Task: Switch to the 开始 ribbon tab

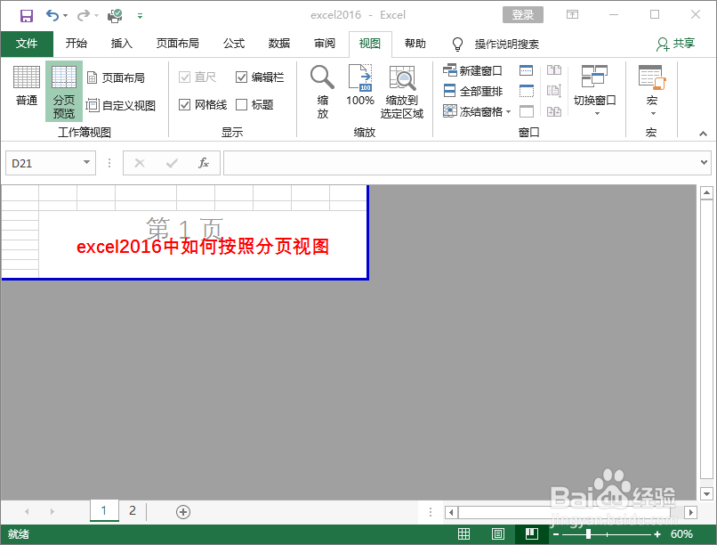Action: [76, 44]
